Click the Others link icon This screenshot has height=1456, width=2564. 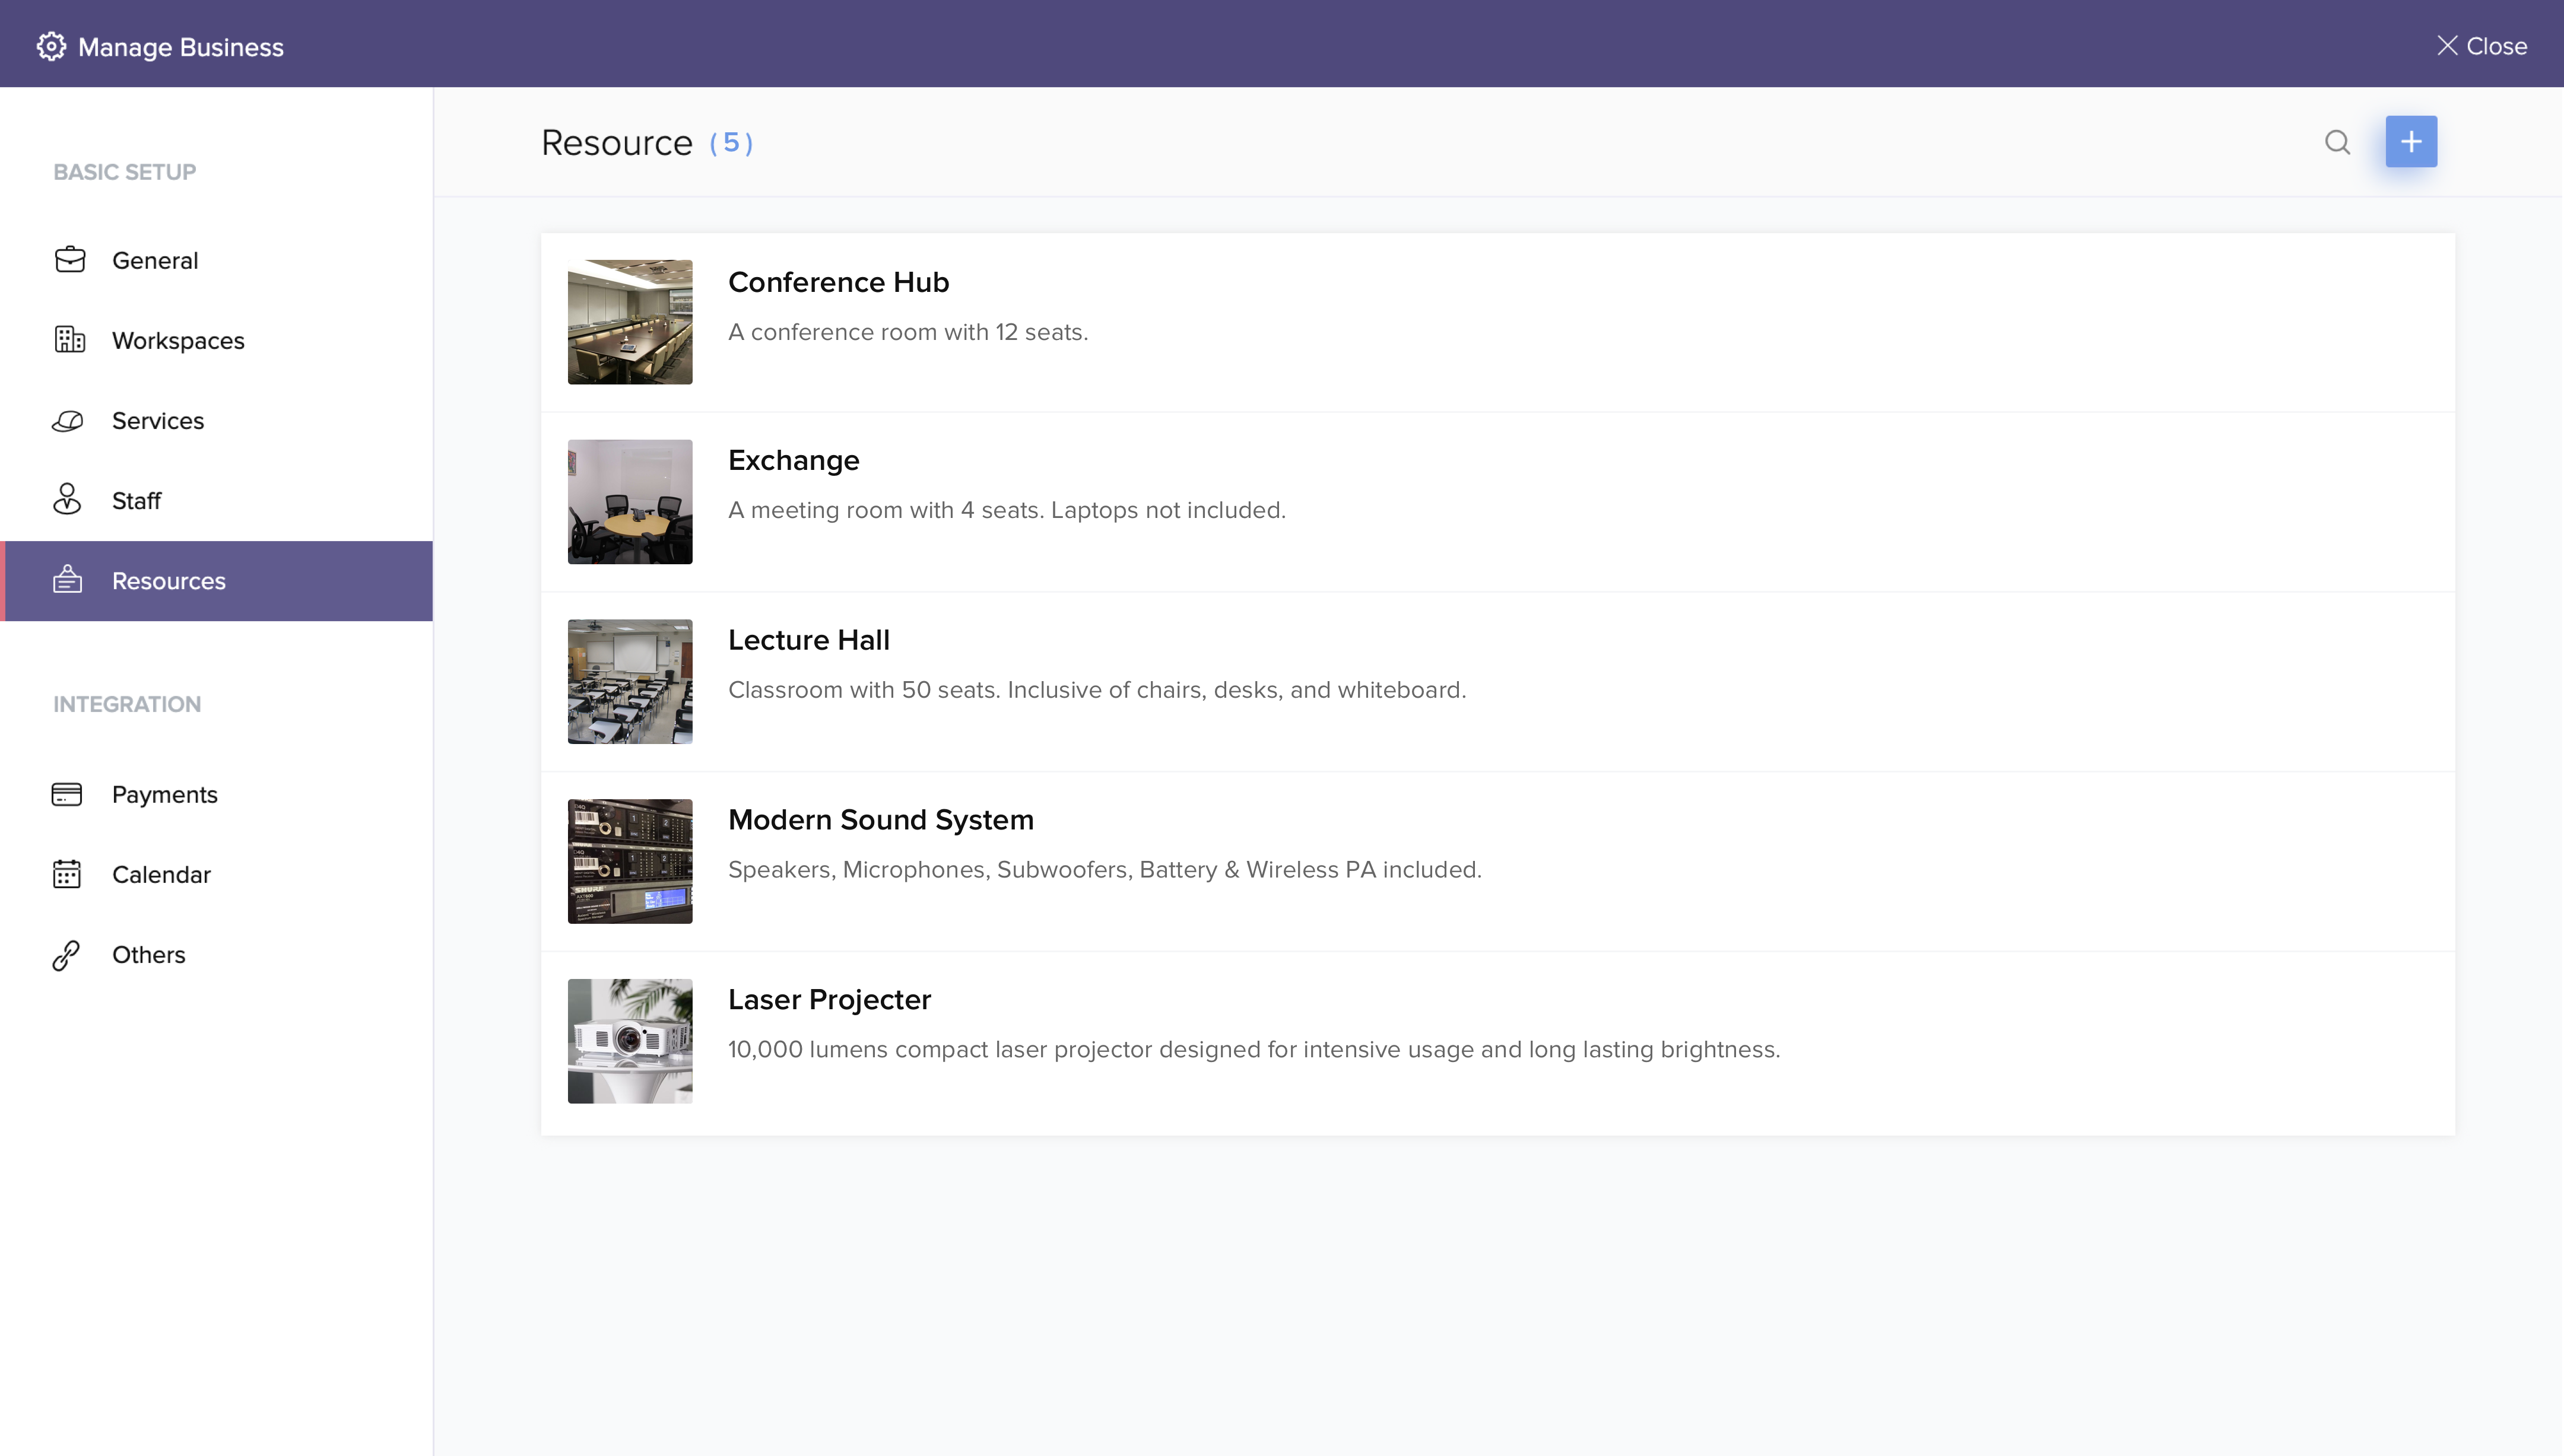point(66,955)
